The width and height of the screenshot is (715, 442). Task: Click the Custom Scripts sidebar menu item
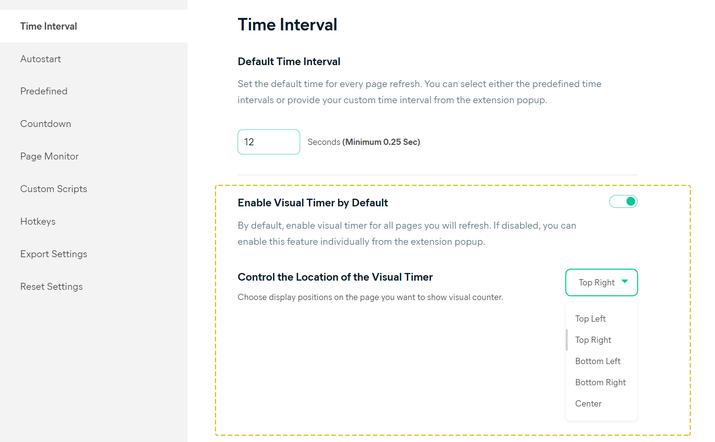[54, 188]
